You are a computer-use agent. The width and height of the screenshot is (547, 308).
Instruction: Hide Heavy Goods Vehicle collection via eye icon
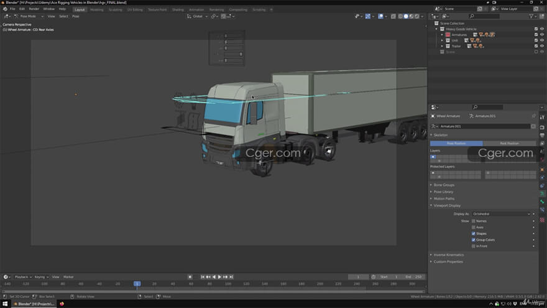542,29
